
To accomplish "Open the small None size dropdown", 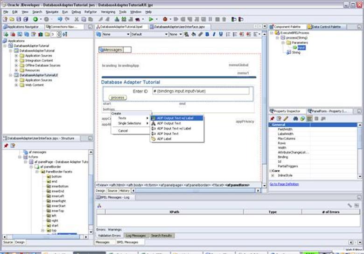I will [175, 34].
